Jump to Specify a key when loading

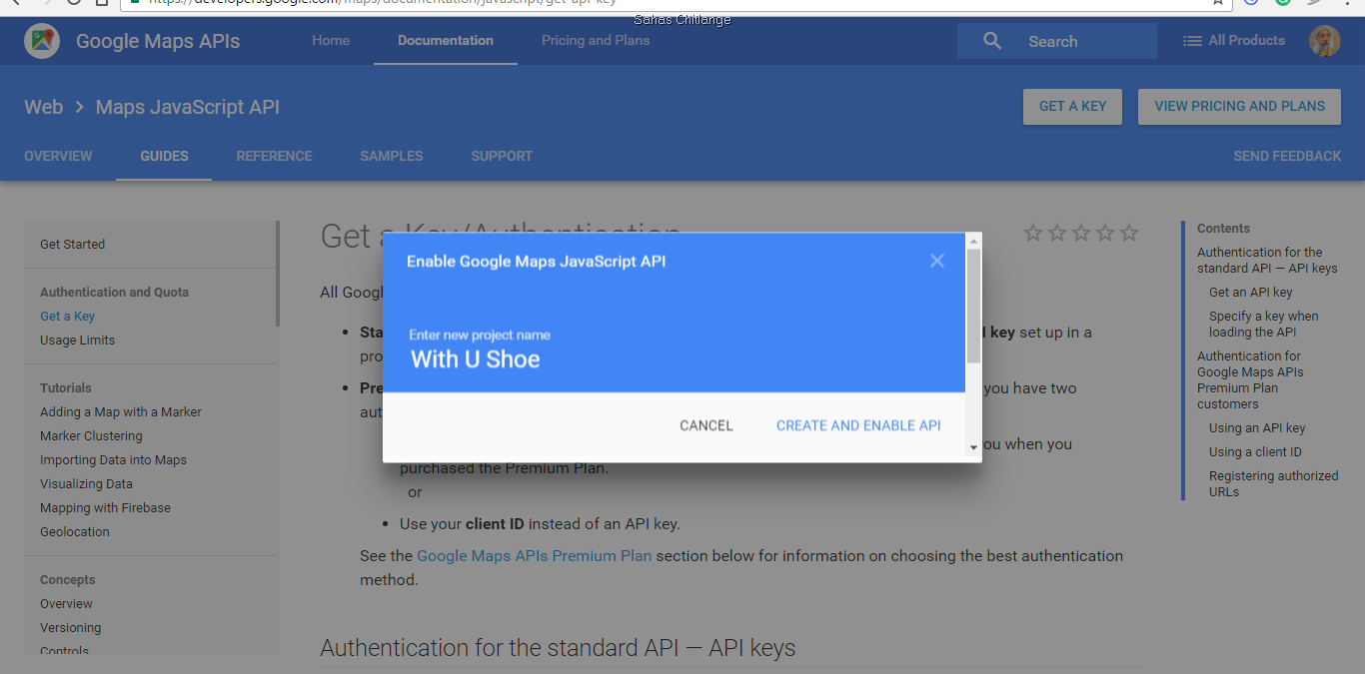coord(1263,324)
